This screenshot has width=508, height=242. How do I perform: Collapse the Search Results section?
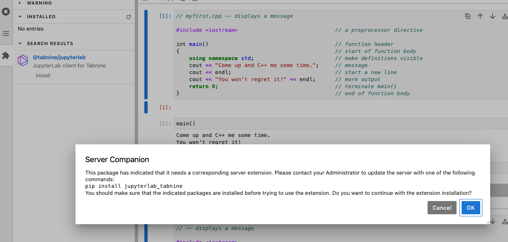(20, 43)
